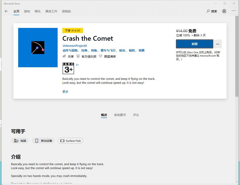Switch to the 评论 reviews tab

coord(136,115)
